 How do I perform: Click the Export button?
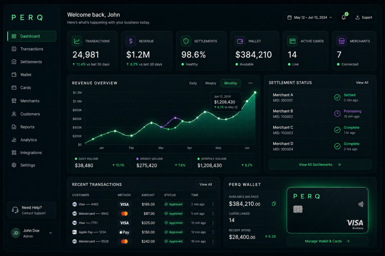tap(364, 17)
